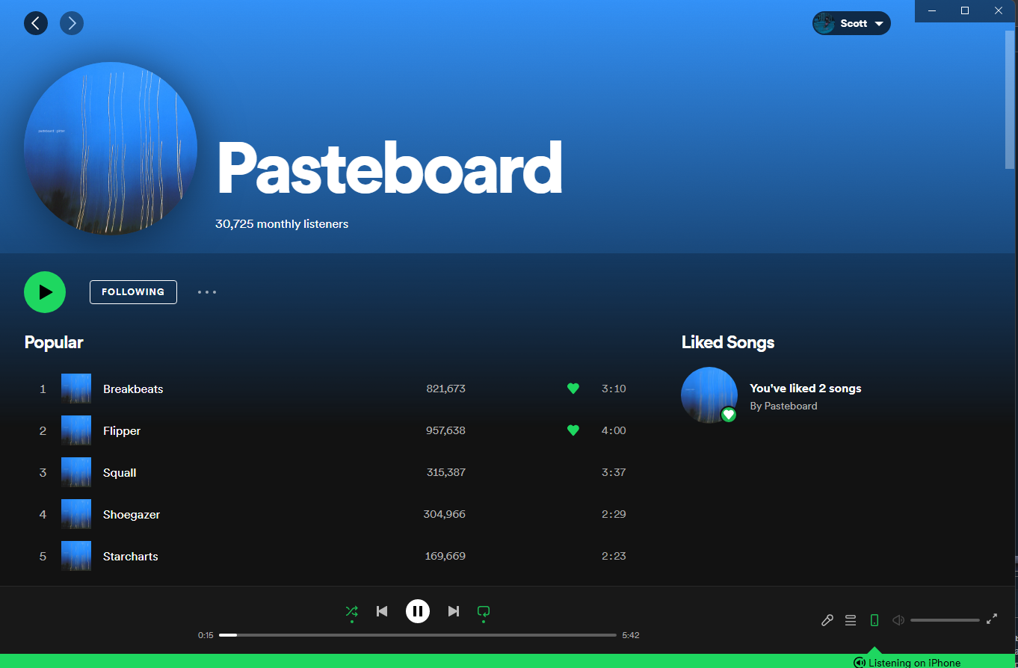Viewport: 1018px width, 668px height.
Task: Go forward with the right arrow button
Action: click(72, 23)
